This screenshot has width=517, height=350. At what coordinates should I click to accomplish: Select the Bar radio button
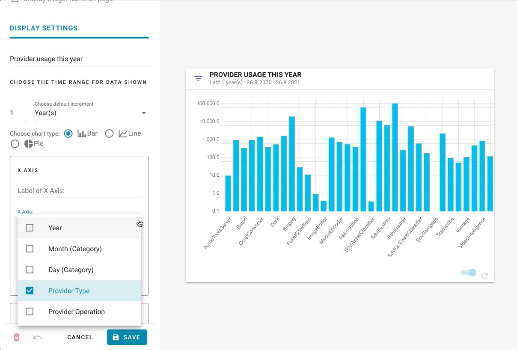(68, 133)
